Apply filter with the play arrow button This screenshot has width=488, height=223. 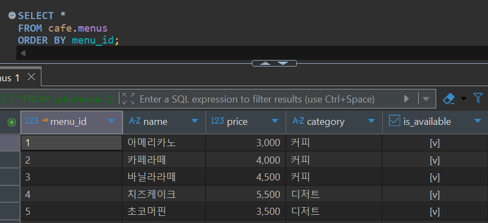[406, 99]
